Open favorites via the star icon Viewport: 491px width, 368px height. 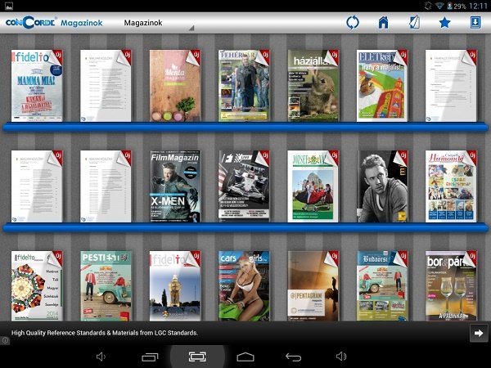[x=444, y=23]
